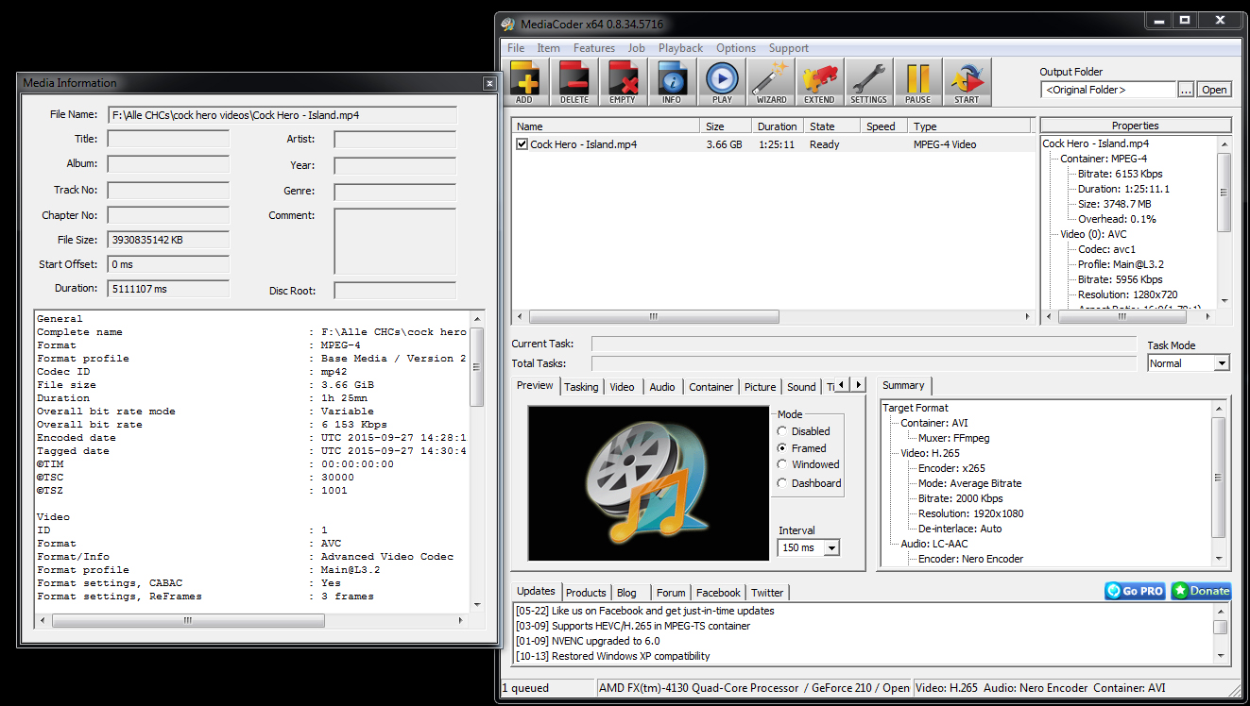Switch to the Picture tab
Viewport: 1250px width, 706px height.
[x=760, y=387]
